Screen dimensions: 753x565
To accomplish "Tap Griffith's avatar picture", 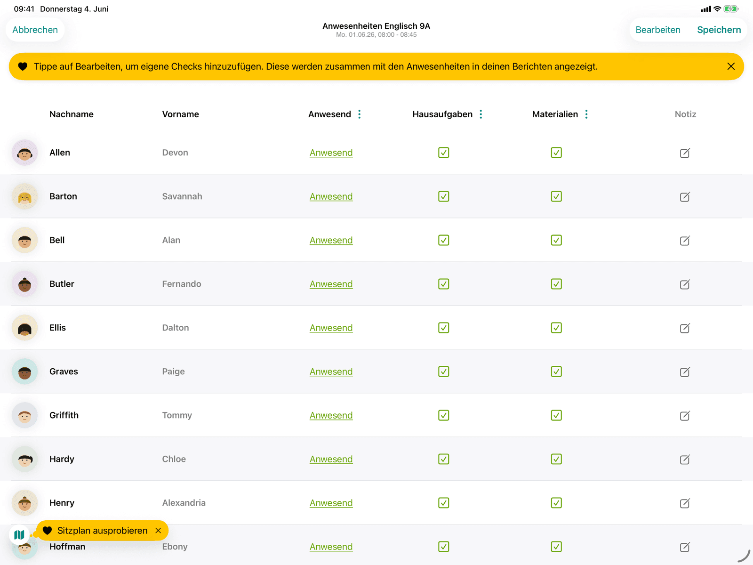I will [x=24, y=415].
